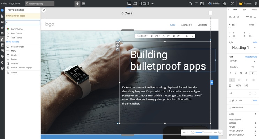Screen dimensions: 259x139
Task: Switch to the Block tab
Action: coord(254,10)
